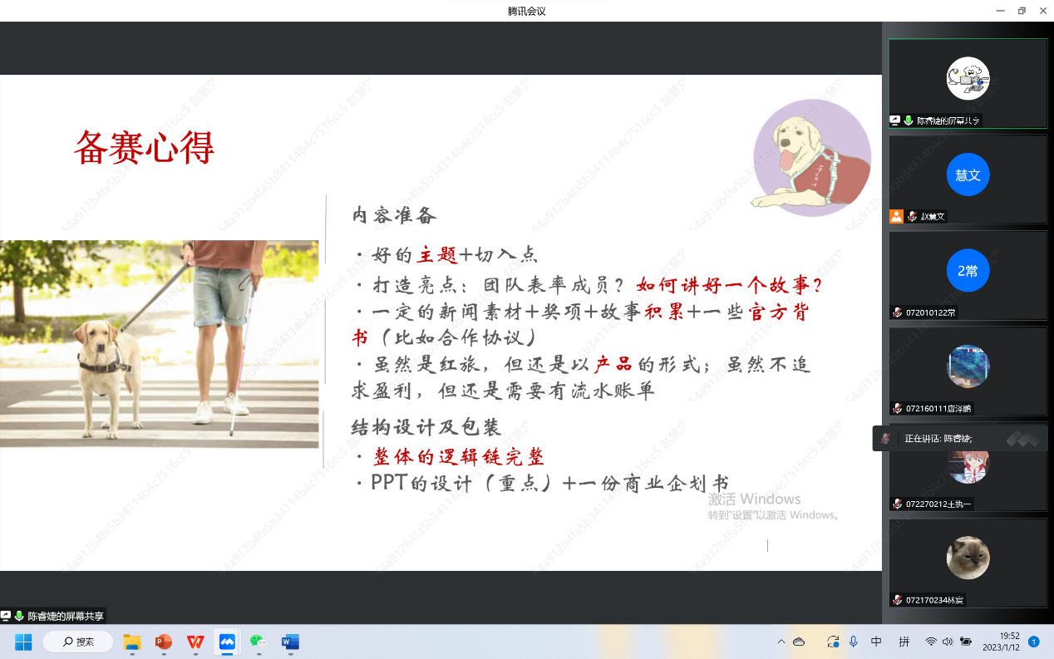This screenshot has height=659, width=1054.
Task: Click muted mic icon beside 072010122常
Action: [x=897, y=312]
